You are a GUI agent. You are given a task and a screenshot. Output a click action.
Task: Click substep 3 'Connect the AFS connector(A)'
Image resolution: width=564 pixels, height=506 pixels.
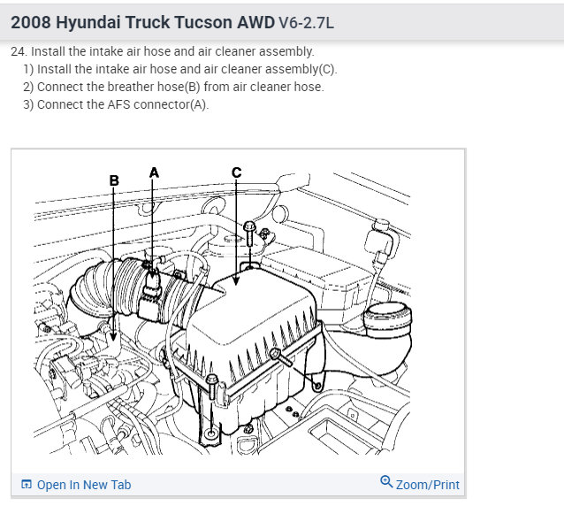click(116, 104)
